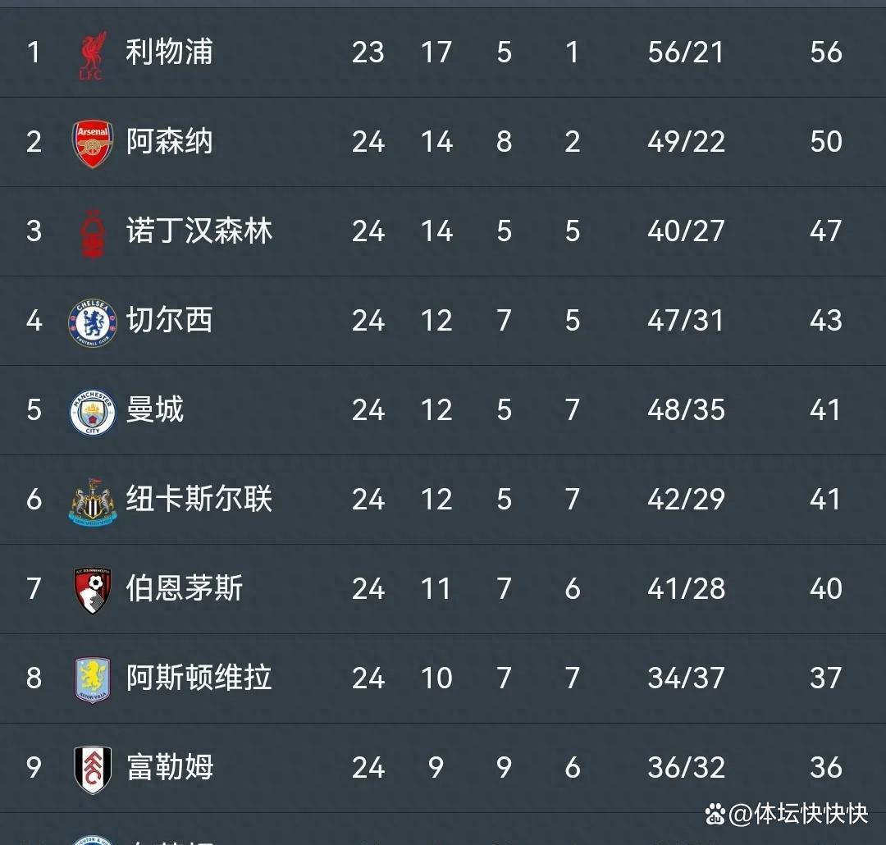Click Liverpool's 56 points total
The width and height of the screenshot is (886, 845).
825,53
